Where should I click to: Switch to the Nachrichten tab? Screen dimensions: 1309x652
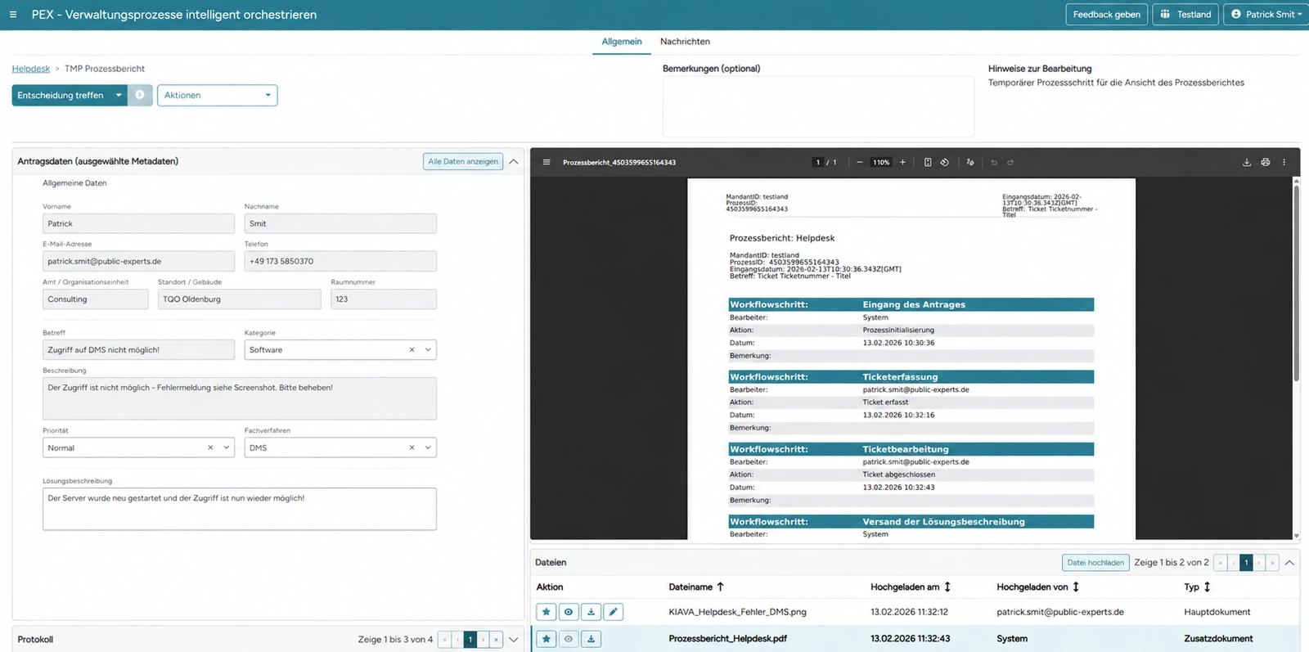685,42
